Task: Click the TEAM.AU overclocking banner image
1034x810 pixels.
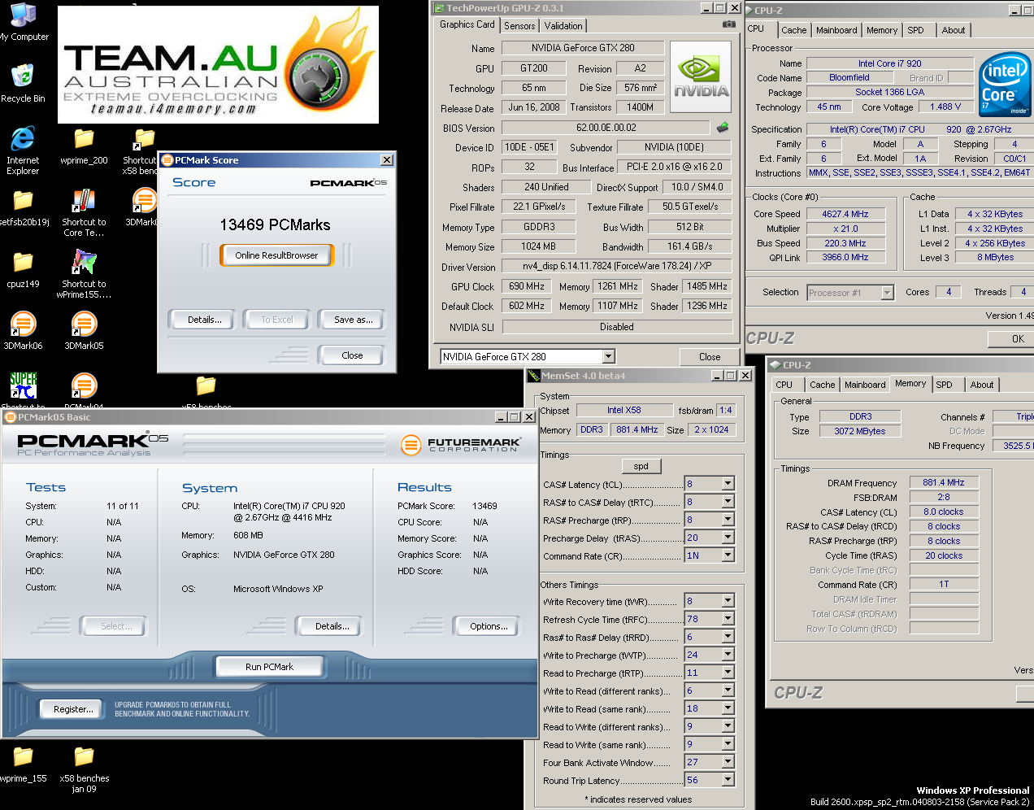Action: (x=218, y=64)
